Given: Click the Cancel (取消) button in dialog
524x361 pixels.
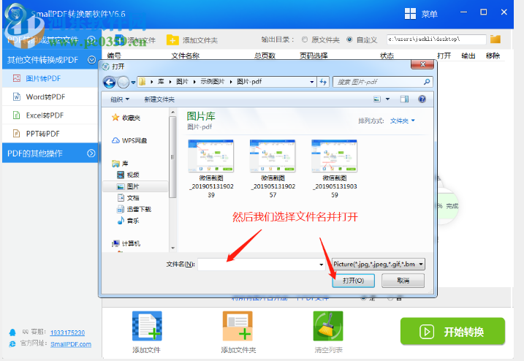Looking at the screenshot, I should [403, 281].
